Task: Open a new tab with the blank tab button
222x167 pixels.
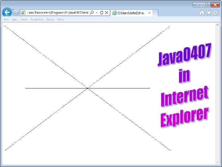Action: (x=155, y=13)
